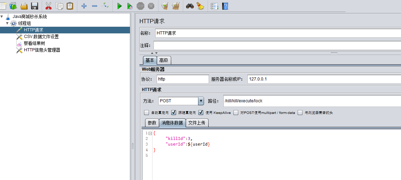Click the CSV 数据文件设置 wrench icon

coord(19,37)
